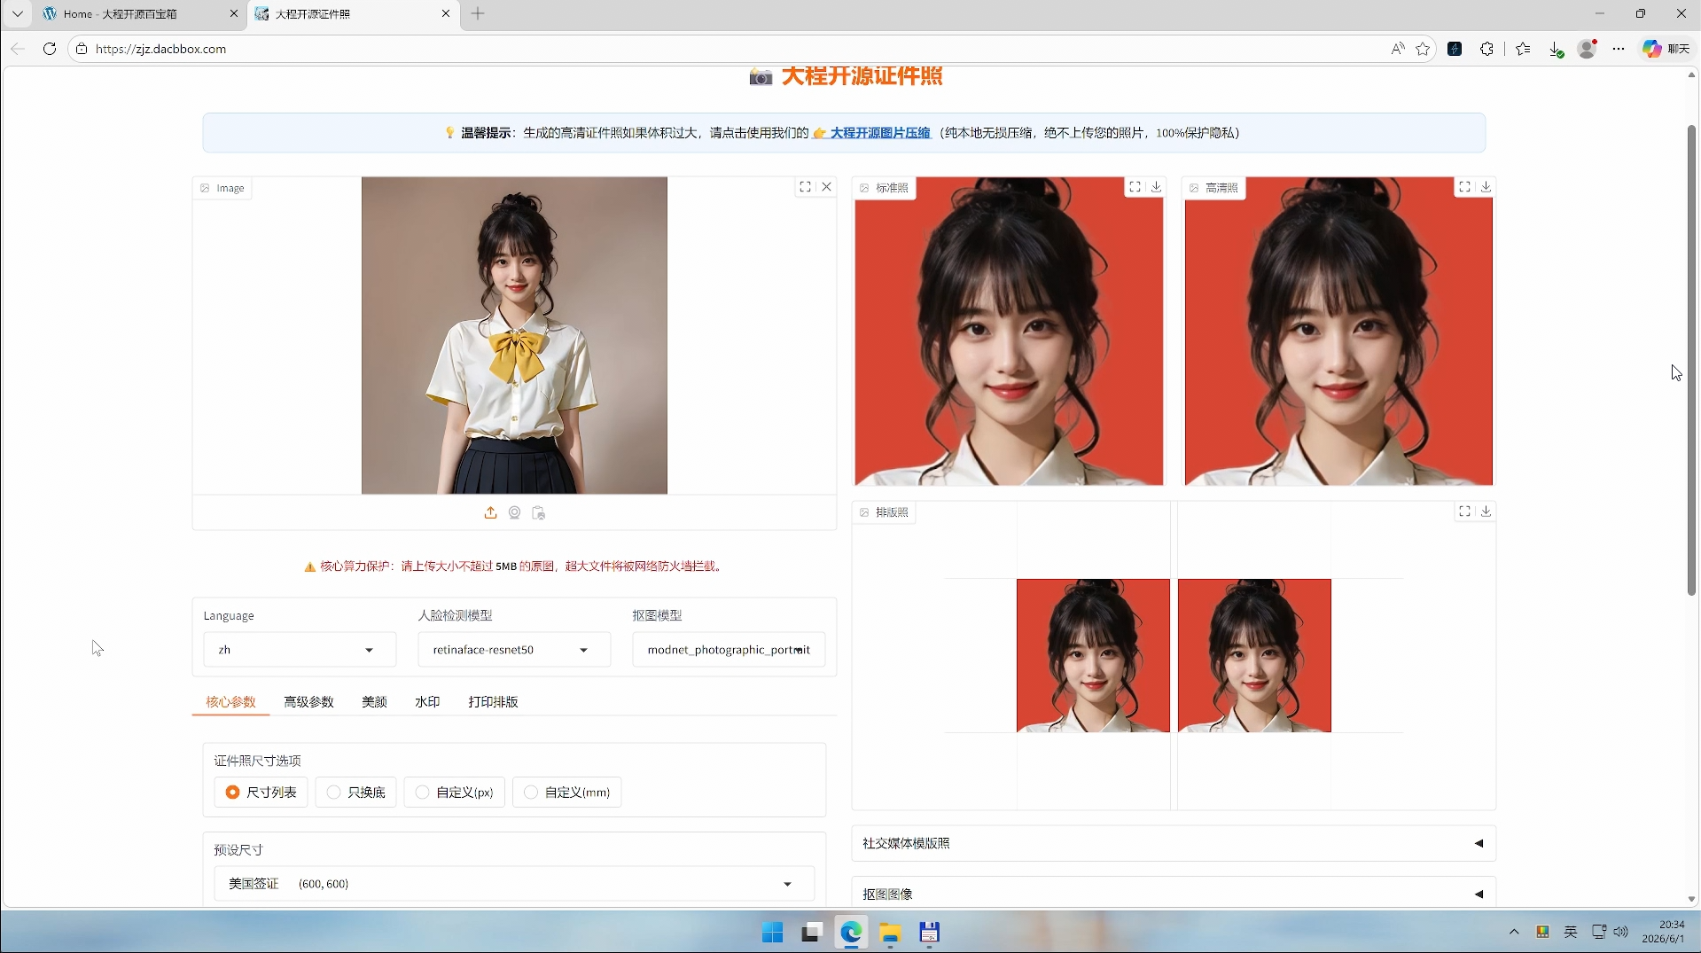Select the 自定义(px) radio option

[454, 792]
